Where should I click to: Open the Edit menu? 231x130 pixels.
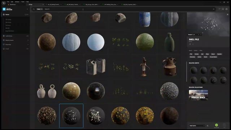(x=12, y=2)
